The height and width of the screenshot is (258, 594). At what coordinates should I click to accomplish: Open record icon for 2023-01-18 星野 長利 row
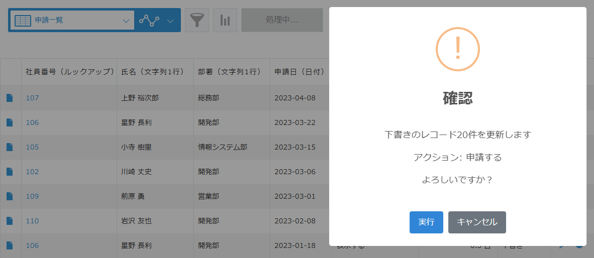[10, 245]
